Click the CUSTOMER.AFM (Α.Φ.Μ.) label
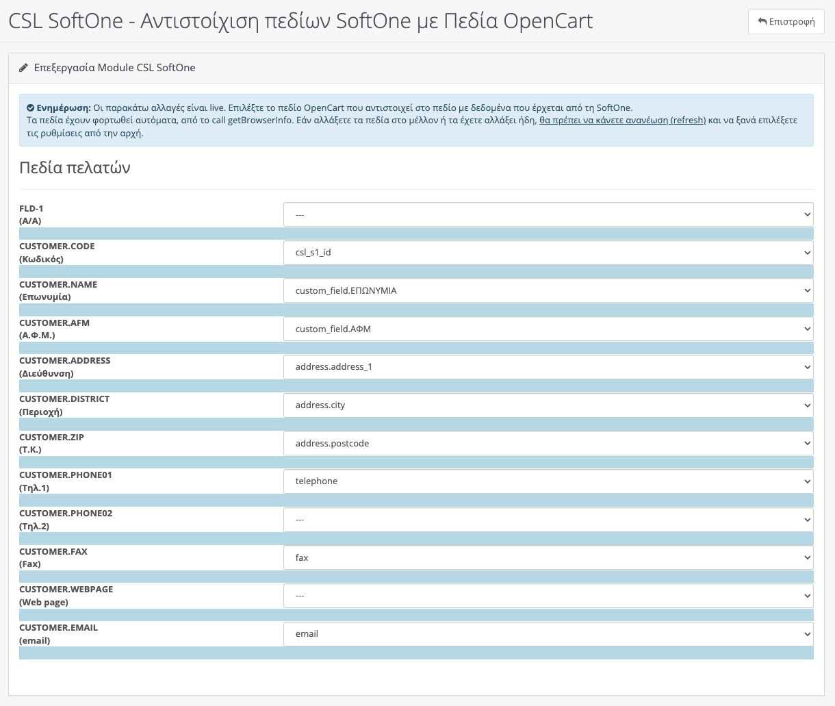The image size is (835, 706). point(54,329)
